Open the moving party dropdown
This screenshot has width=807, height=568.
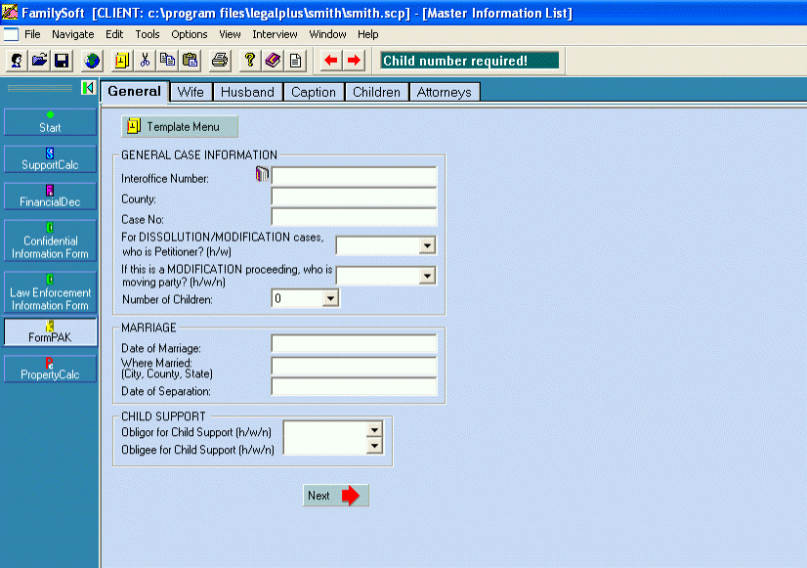427,276
